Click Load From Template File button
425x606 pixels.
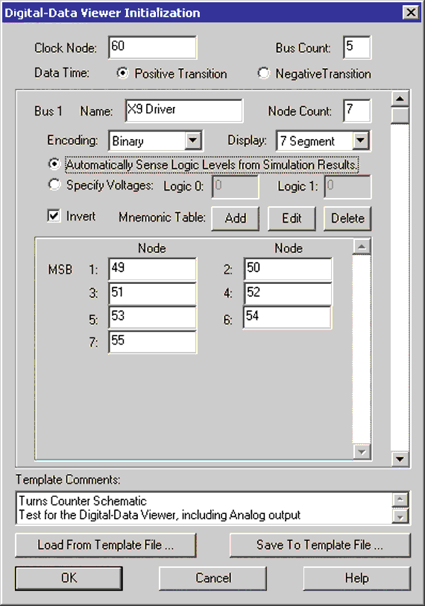click(x=106, y=545)
